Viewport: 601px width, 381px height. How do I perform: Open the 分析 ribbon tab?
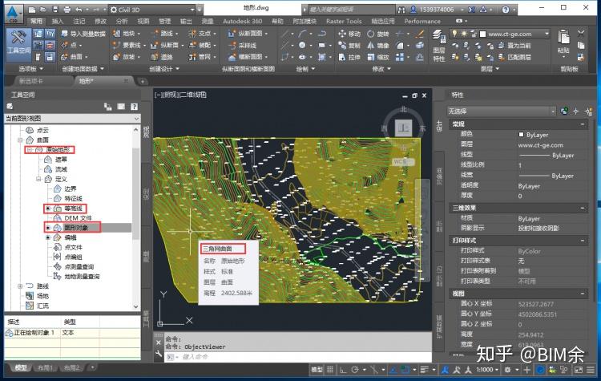121,21
